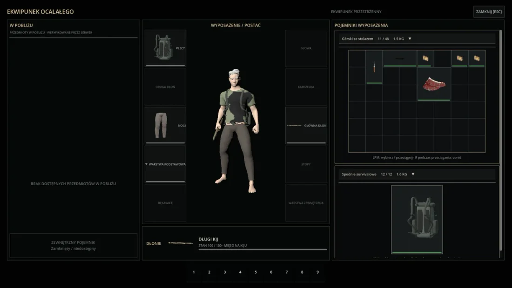The width and height of the screenshot is (512, 288).
Task: Close inventory with Zamknij [ESC]
Action: [x=489, y=12]
